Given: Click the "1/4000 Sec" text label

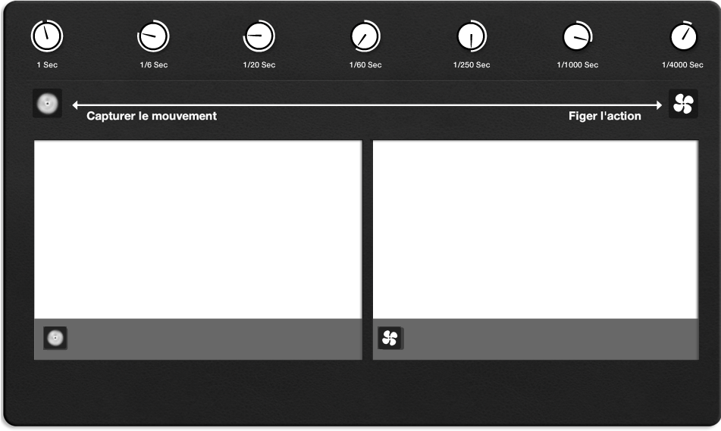Looking at the screenshot, I should pos(682,65).
